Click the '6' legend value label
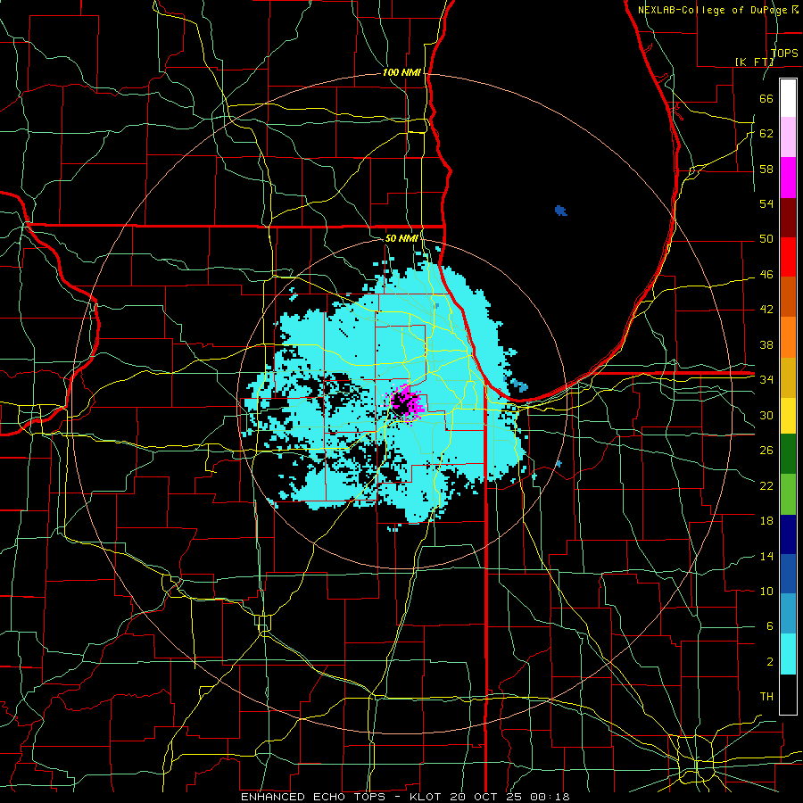 (770, 626)
